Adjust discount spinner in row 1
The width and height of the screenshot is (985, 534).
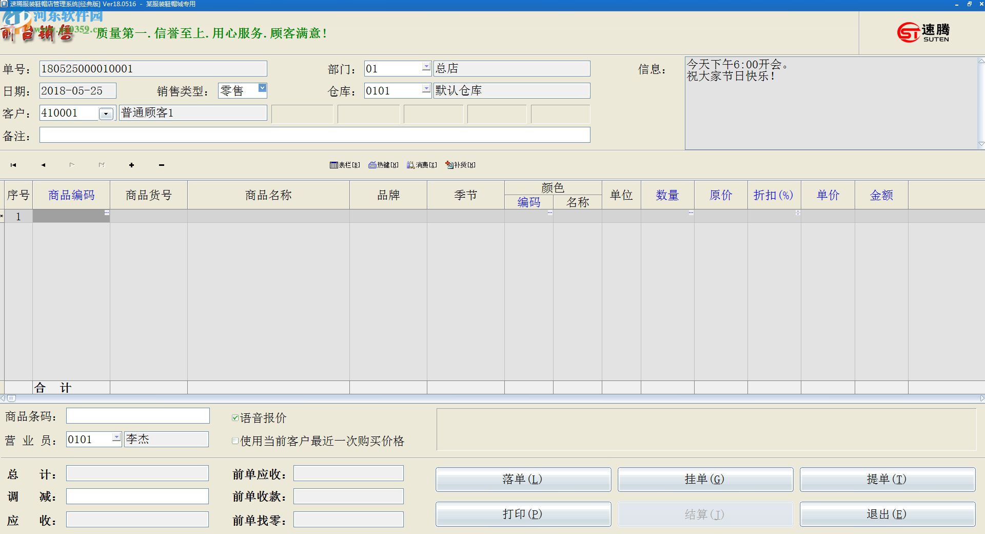(798, 213)
